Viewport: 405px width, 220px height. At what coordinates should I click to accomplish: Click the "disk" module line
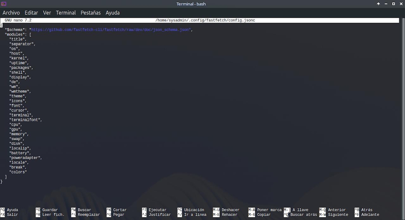[17, 144]
